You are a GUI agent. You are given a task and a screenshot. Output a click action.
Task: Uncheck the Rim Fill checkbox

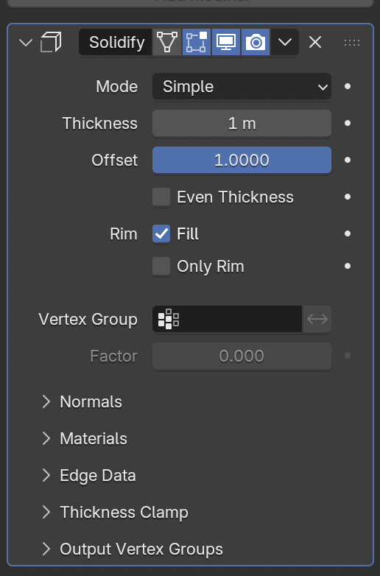click(x=161, y=233)
